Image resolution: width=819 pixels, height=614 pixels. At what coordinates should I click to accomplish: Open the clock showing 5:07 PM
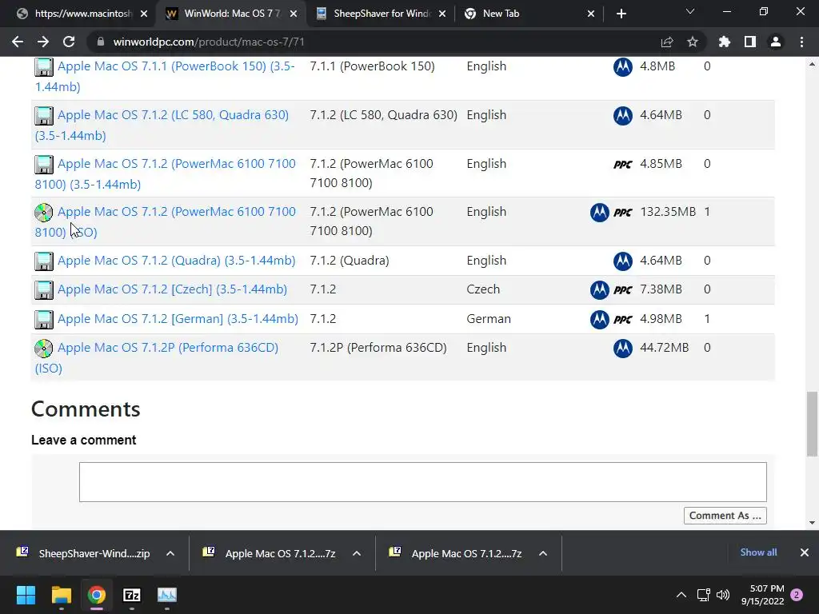(x=762, y=595)
